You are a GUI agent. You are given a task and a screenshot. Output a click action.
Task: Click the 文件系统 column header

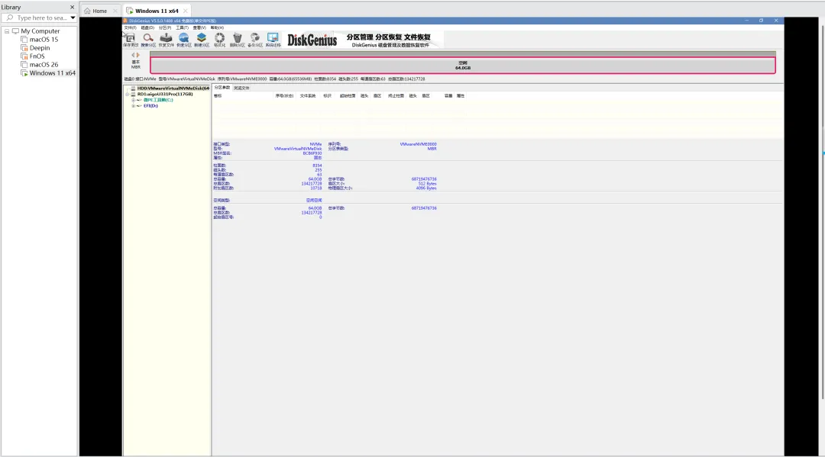pos(308,95)
